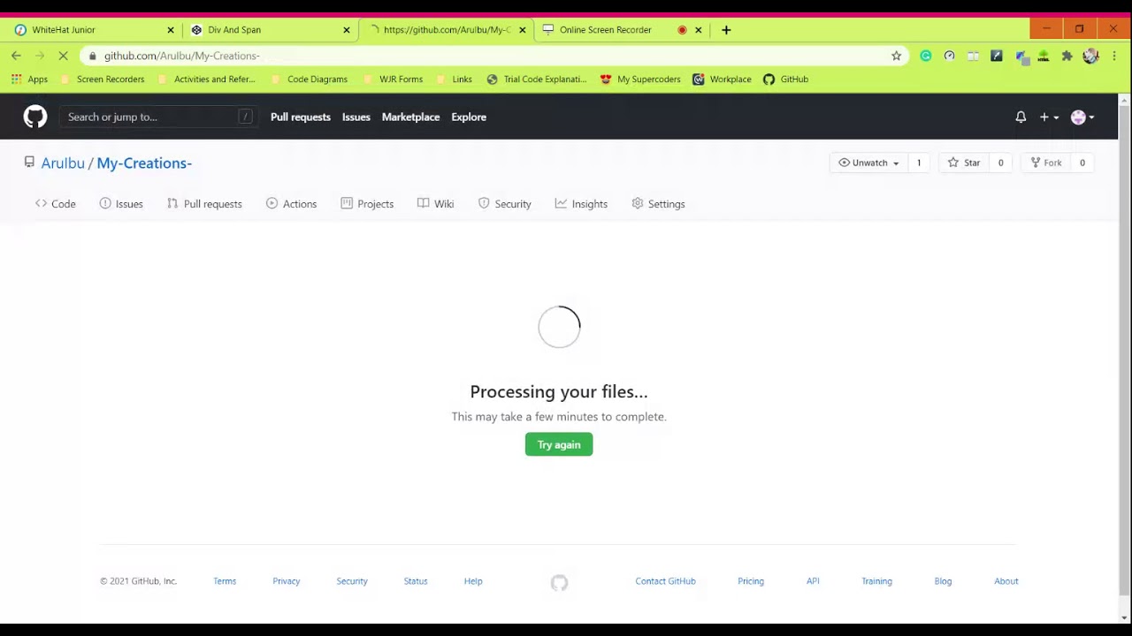The width and height of the screenshot is (1132, 636).
Task: Open the My Supercoders bookmark
Action: (640, 79)
